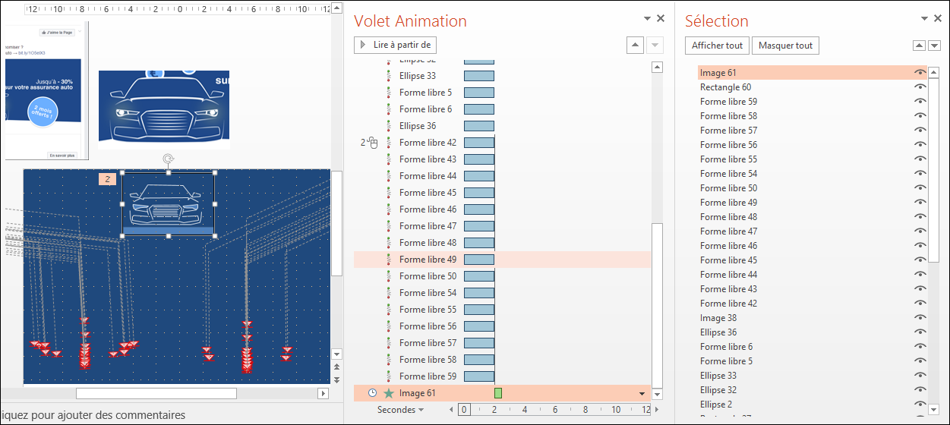This screenshot has height=425, width=950.
Task: Hide Rectangle 60 with its eye icon
Action: click(920, 87)
